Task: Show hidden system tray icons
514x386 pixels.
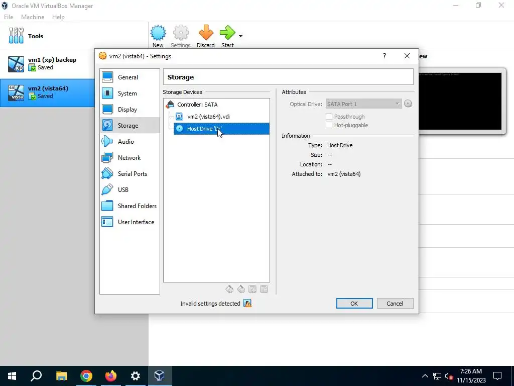Action: pyautogui.click(x=425, y=376)
